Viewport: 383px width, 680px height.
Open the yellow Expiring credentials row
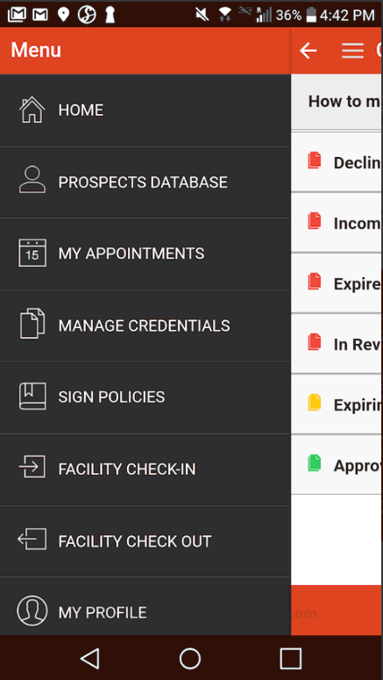pos(337,404)
